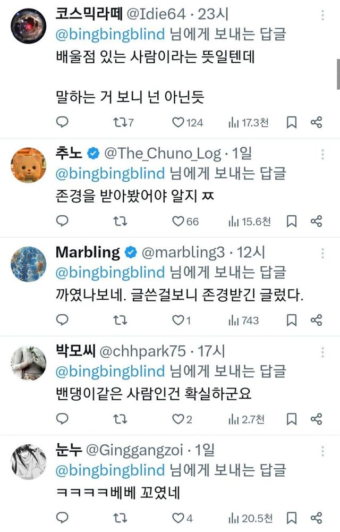The image size is (340, 532).
Task: Expand more options on 박모씨's tweet
Action: click(x=322, y=353)
